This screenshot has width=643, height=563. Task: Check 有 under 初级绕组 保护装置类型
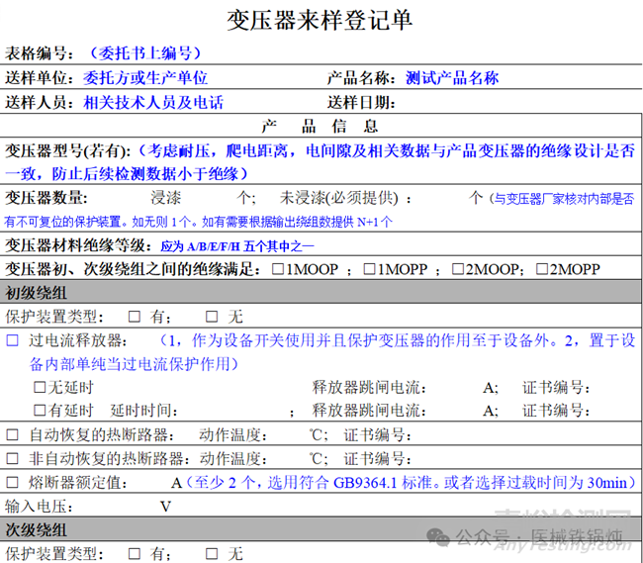coord(129,317)
